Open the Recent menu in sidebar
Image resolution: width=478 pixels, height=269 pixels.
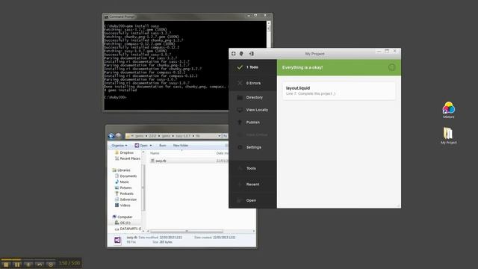pyautogui.click(x=252, y=185)
